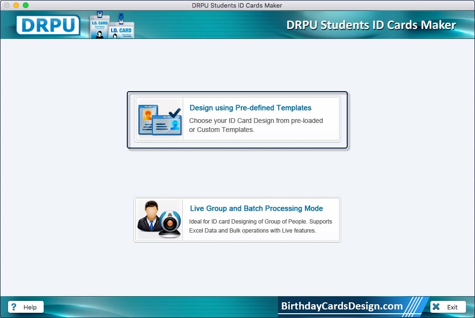Viewport: 475px width, 318px height.
Task: Open Help at bottom left
Action: click(26, 307)
